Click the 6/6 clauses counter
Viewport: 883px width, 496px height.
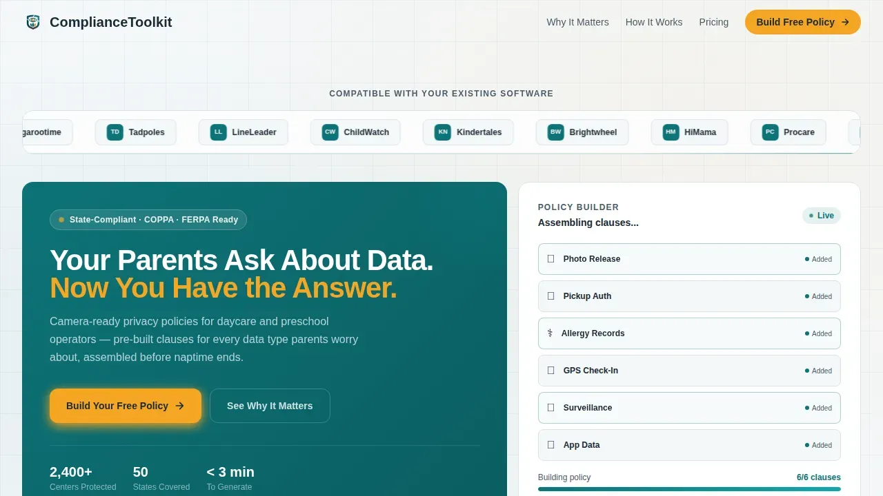819,477
